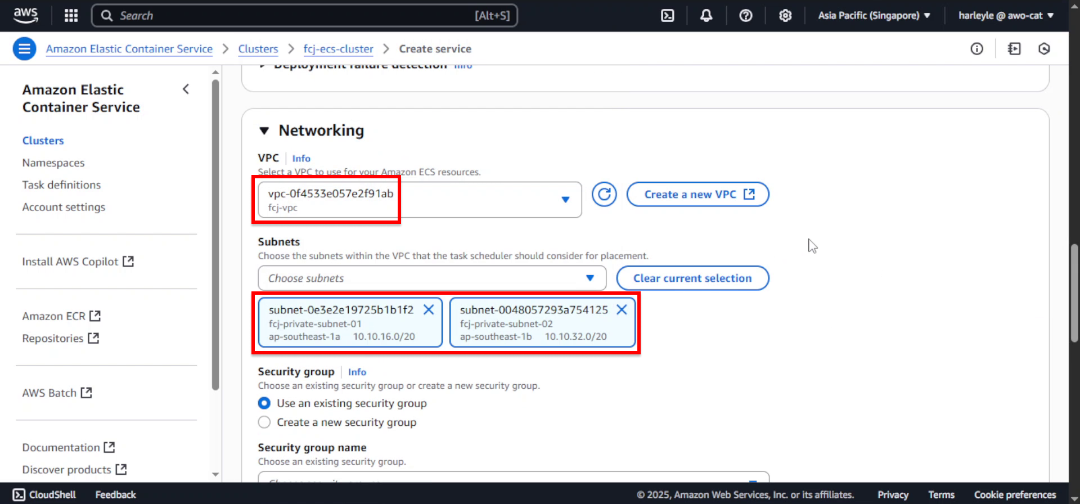Viewport: 1080px width, 504px height.
Task: Click the sidebar vertical scrollbar
Action: (215, 235)
